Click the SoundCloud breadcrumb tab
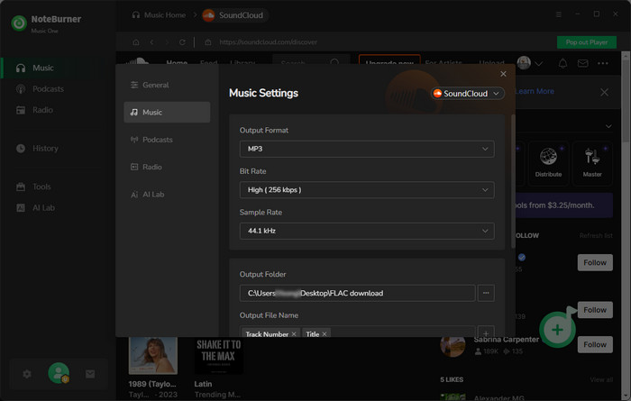The height and width of the screenshot is (401, 631). pyautogui.click(x=233, y=15)
